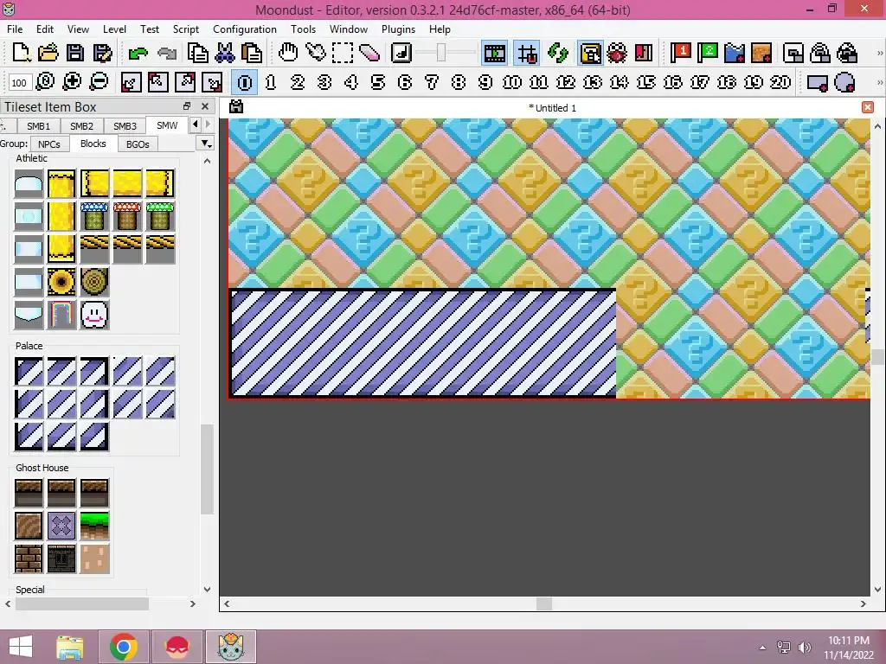Click the circle draw mode icon
The image size is (886, 664).
click(x=844, y=82)
